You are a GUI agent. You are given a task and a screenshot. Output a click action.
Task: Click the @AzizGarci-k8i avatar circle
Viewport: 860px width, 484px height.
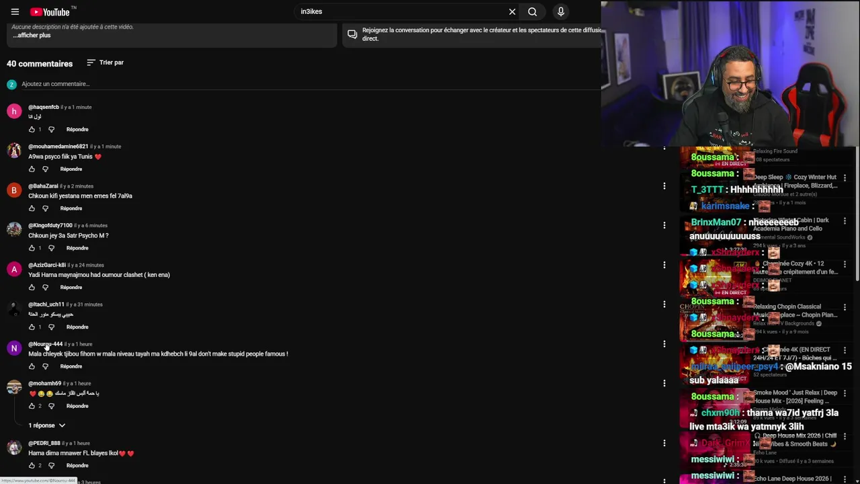coord(14,269)
